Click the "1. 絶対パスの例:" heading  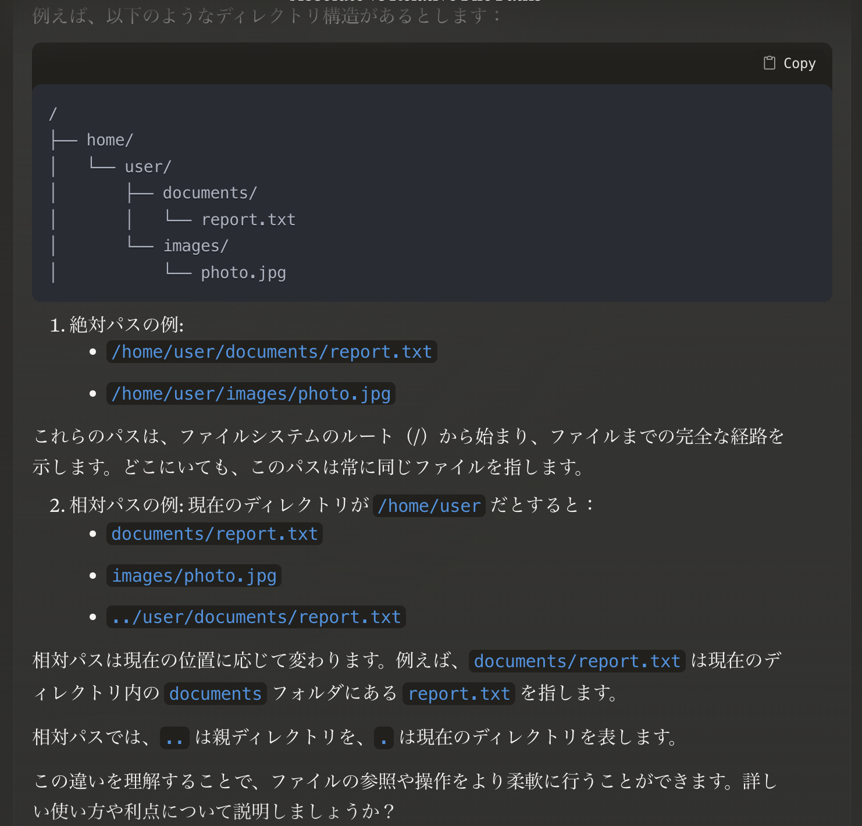point(117,325)
